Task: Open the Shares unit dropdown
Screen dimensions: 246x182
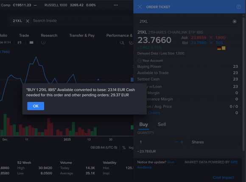Action: [213, 142]
